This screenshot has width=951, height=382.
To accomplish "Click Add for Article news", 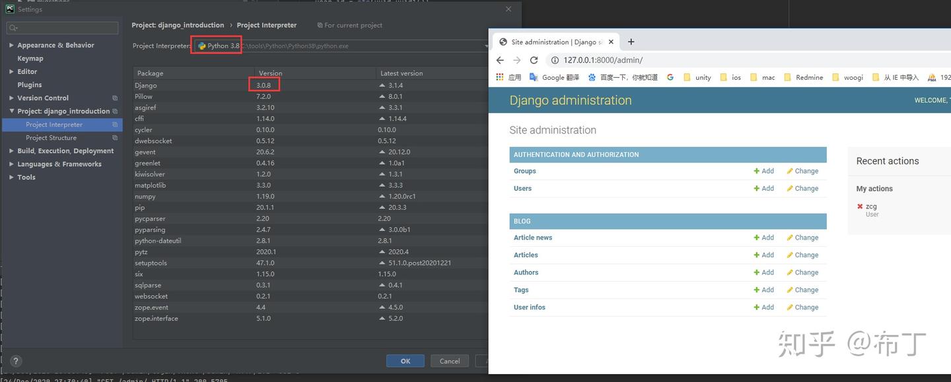I will coord(764,238).
